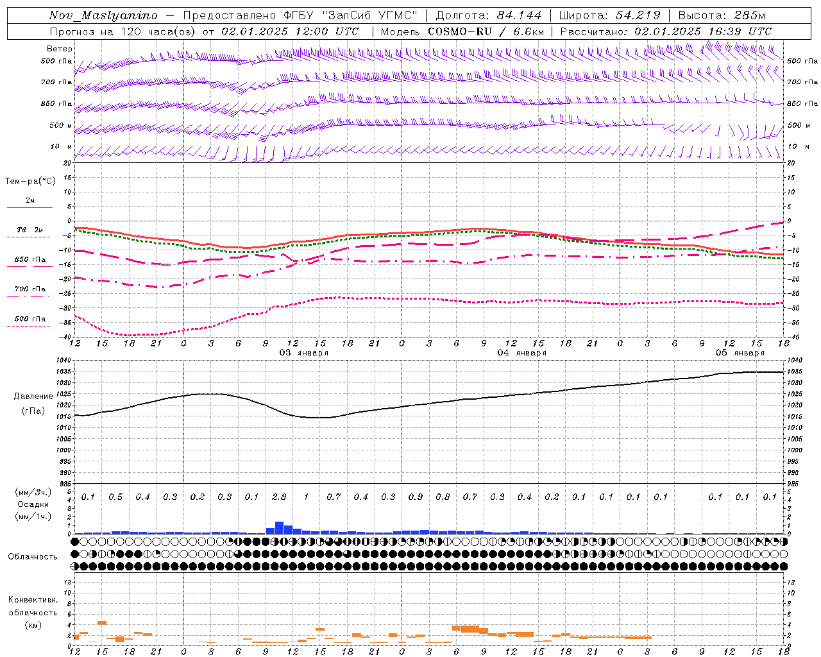Click the longitude value 'Долгота: 84.144'
This screenshot has width=821, height=657.
[489, 15]
